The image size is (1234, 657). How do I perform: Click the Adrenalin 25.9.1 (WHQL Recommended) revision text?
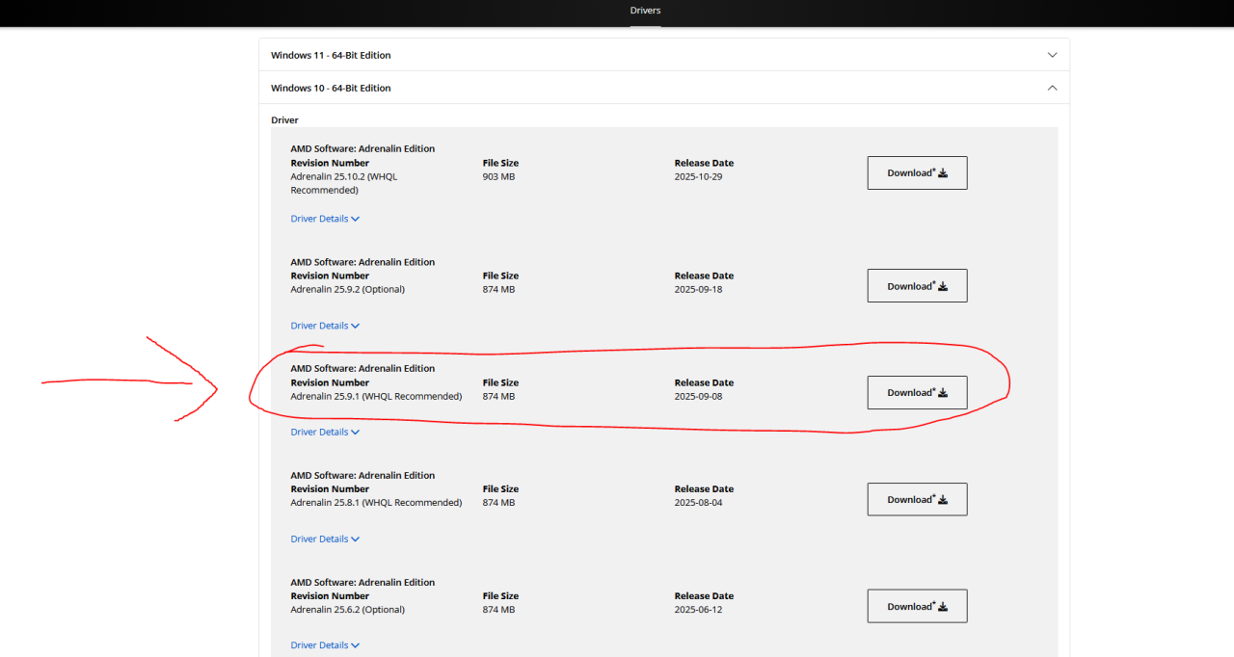(x=376, y=396)
